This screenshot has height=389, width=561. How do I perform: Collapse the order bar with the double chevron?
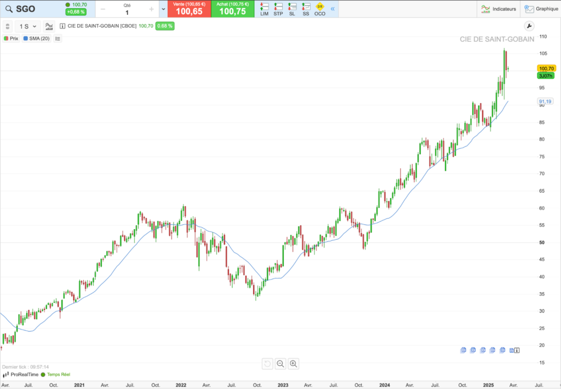pos(333,9)
